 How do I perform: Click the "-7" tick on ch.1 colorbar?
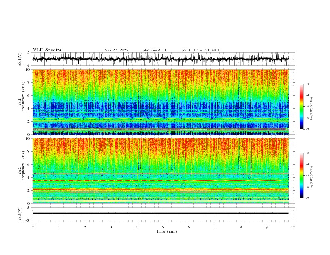pos(307,129)
